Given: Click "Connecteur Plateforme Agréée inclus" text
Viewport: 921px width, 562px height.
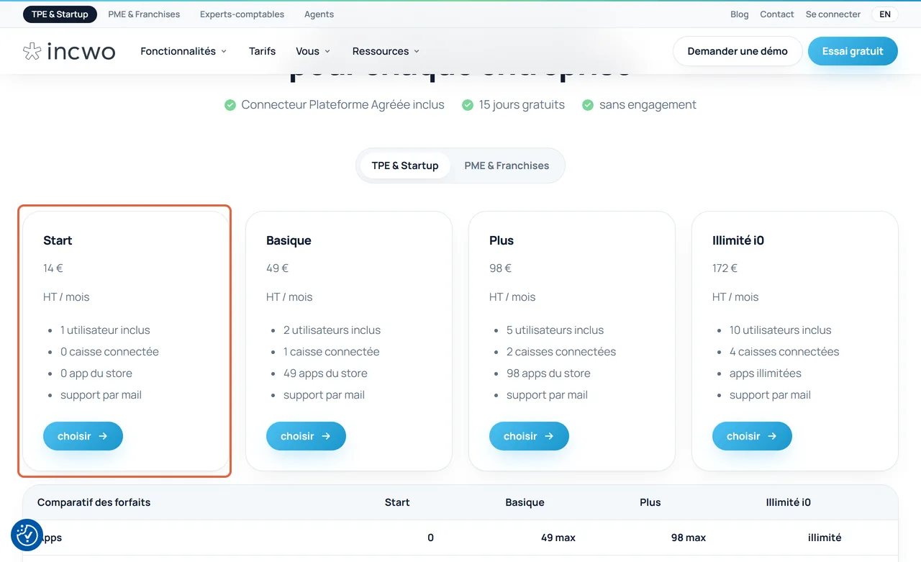Looking at the screenshot, I should tap(342, 105).
